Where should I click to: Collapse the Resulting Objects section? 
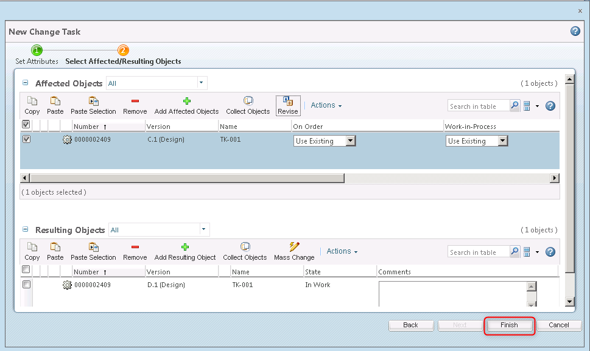pyautogui.click(x=25, y=229)
